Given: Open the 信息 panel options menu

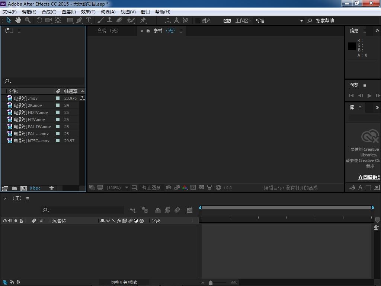Looking at the screenshot, I should 365,31.
